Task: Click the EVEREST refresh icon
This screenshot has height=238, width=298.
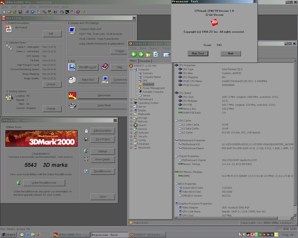Action: tap(155, 54)
